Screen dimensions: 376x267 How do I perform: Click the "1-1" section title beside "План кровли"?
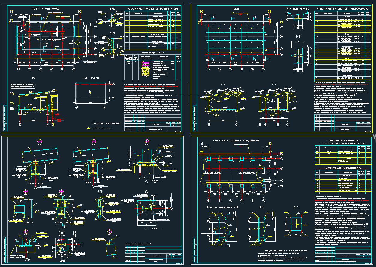pyautogui.click(x=34, y=78)
